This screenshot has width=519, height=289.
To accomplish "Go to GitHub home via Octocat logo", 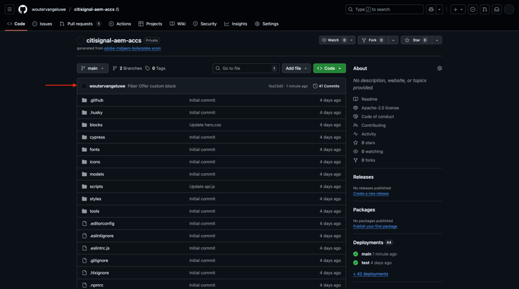I will (23, 9).
